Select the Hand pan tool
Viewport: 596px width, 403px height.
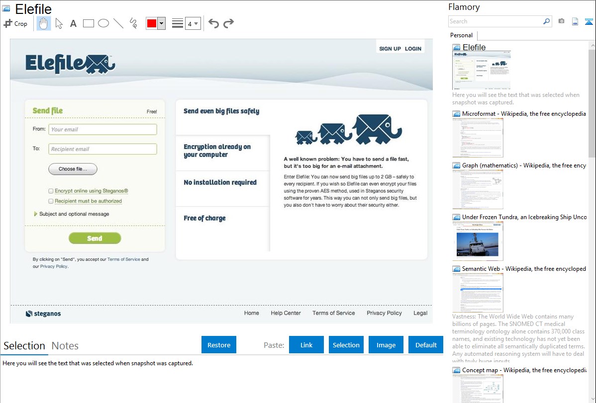(x=43, y=23)
